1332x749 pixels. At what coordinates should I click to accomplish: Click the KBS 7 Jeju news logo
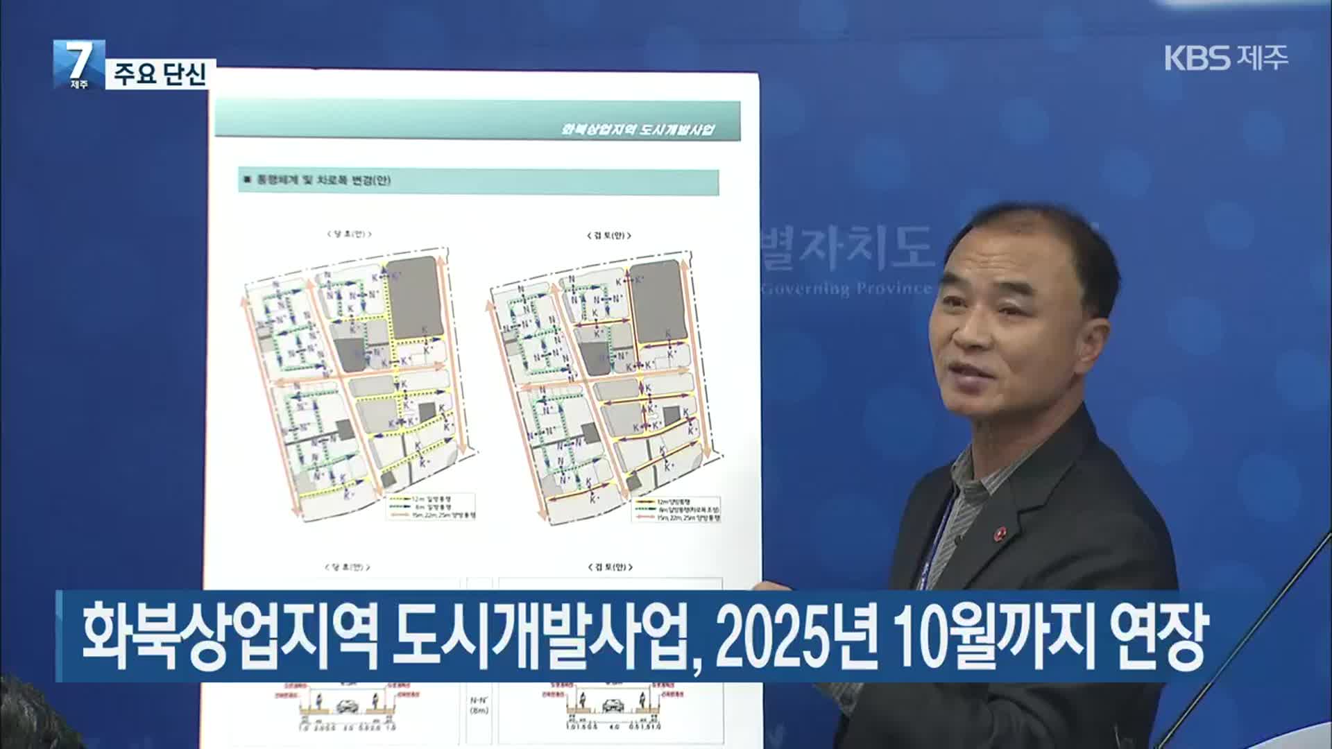click(79, 64)
